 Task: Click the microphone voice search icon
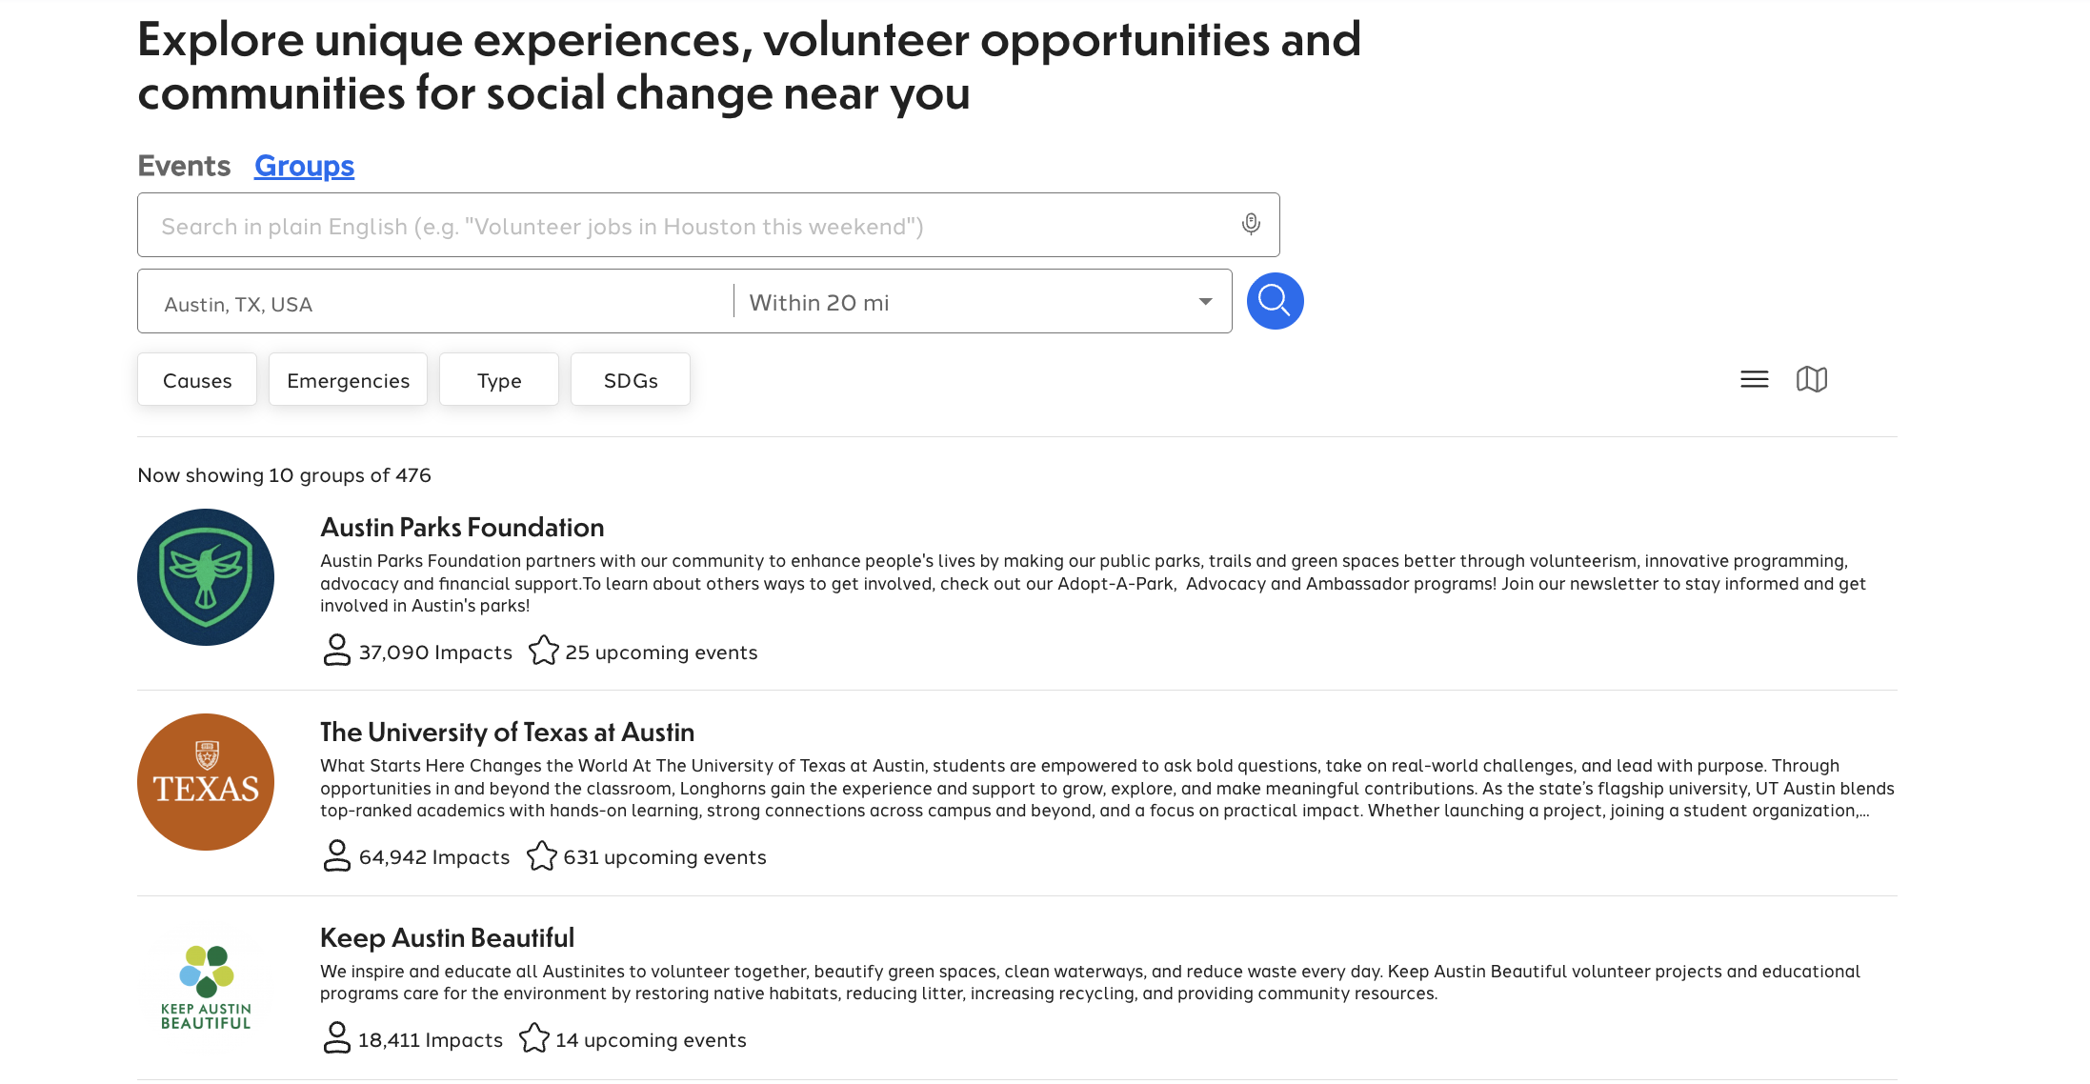tap(1251, 224)
